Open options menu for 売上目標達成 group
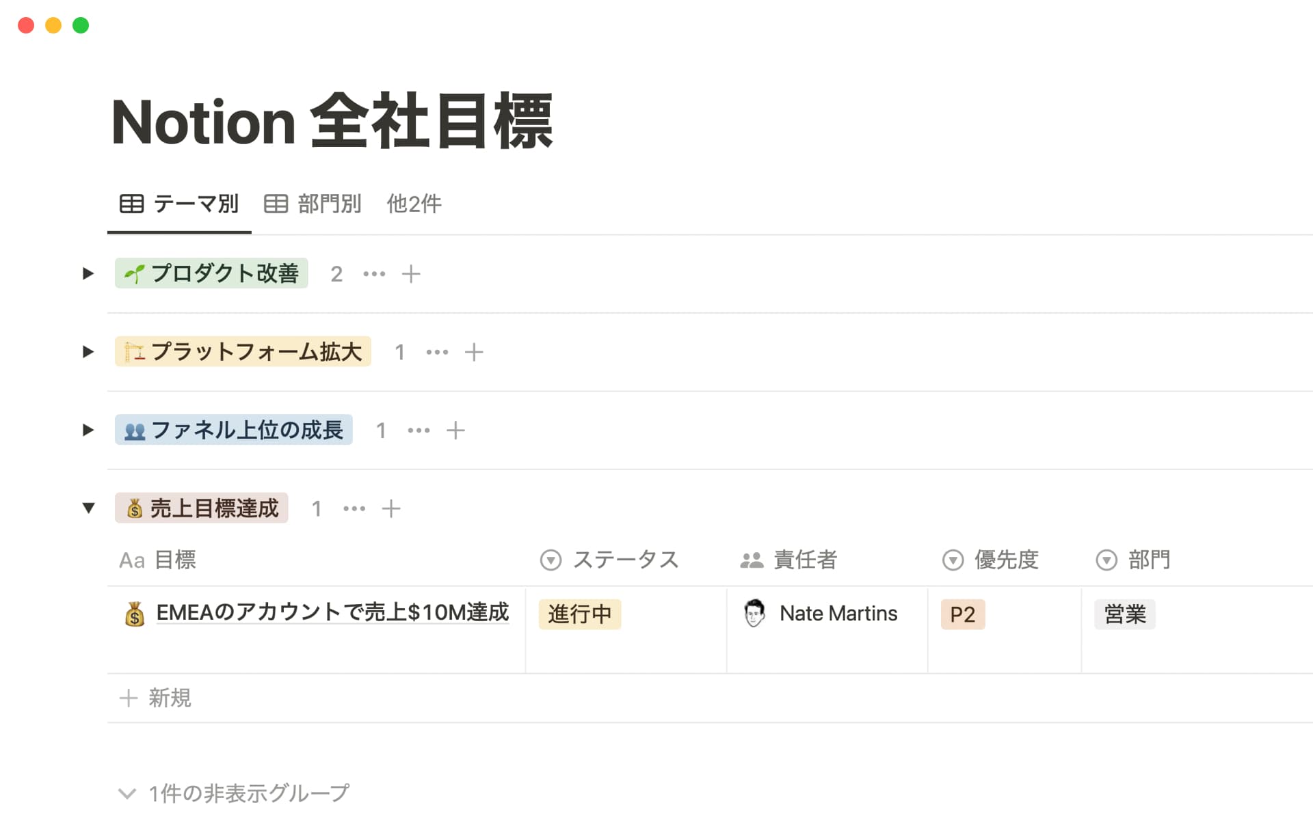The width and height of the screenshot is (1313, 820). point(354,508)
